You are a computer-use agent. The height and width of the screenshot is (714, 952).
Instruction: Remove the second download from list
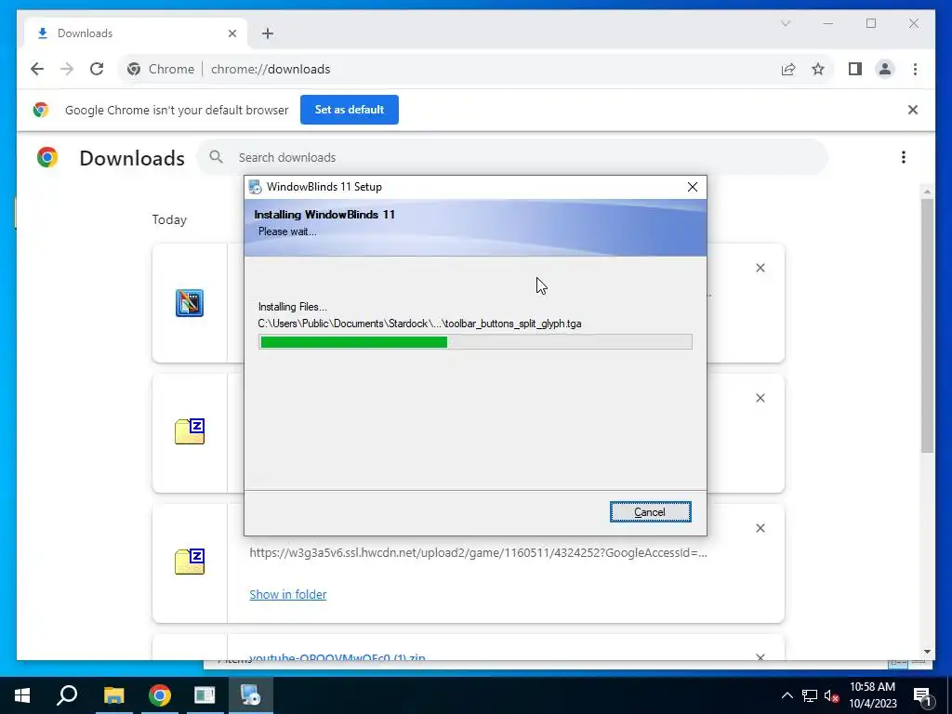coord(760,398)
